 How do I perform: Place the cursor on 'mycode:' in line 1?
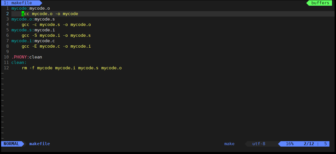pyautogui.click(x=20, y=8)
